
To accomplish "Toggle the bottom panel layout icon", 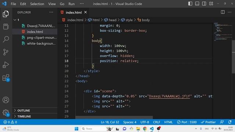I will pos(197,4).
